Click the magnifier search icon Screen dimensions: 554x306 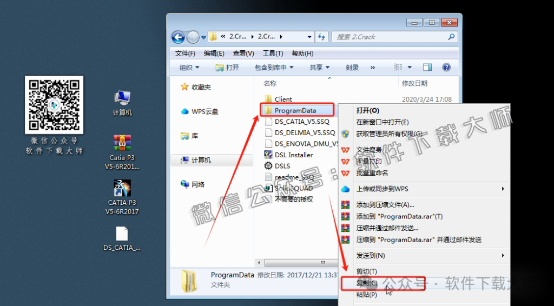pos(451,37)
